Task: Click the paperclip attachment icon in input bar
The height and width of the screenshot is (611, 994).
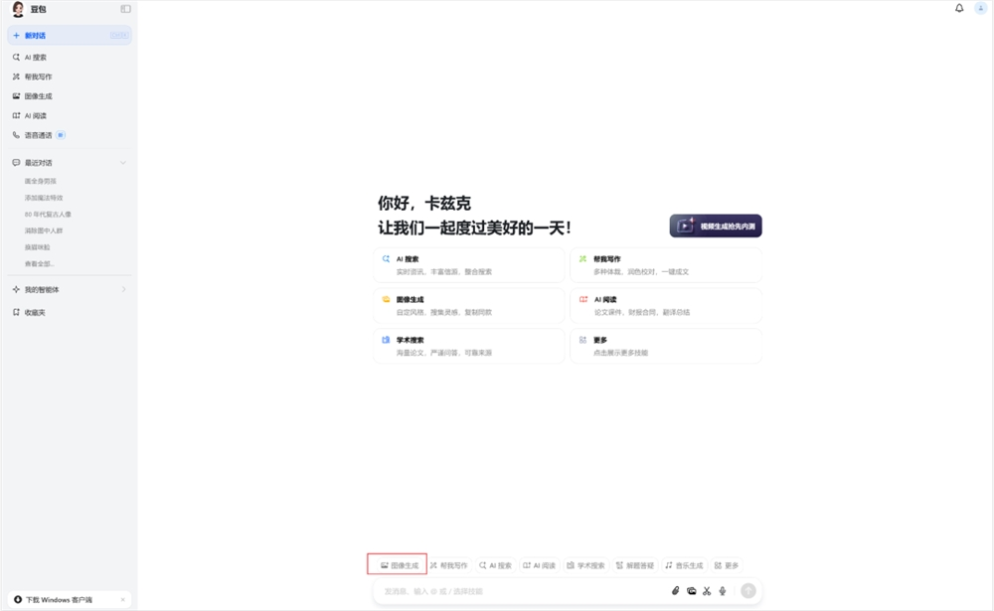Action: (x=677, y=590)
